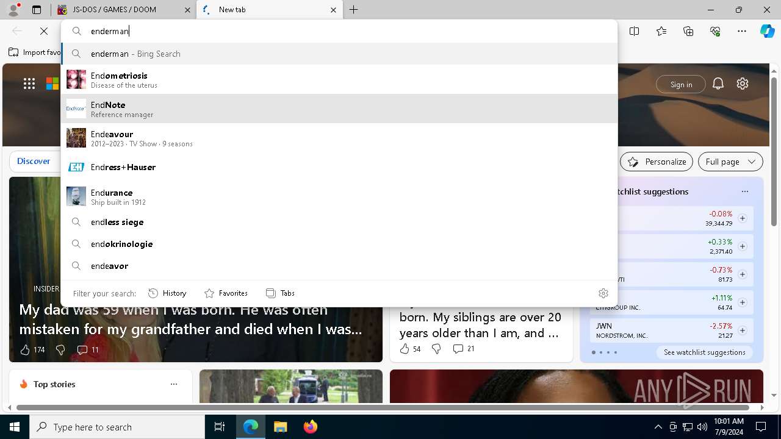
Task: Open the Copilot icon
Action: pos(767,31)
